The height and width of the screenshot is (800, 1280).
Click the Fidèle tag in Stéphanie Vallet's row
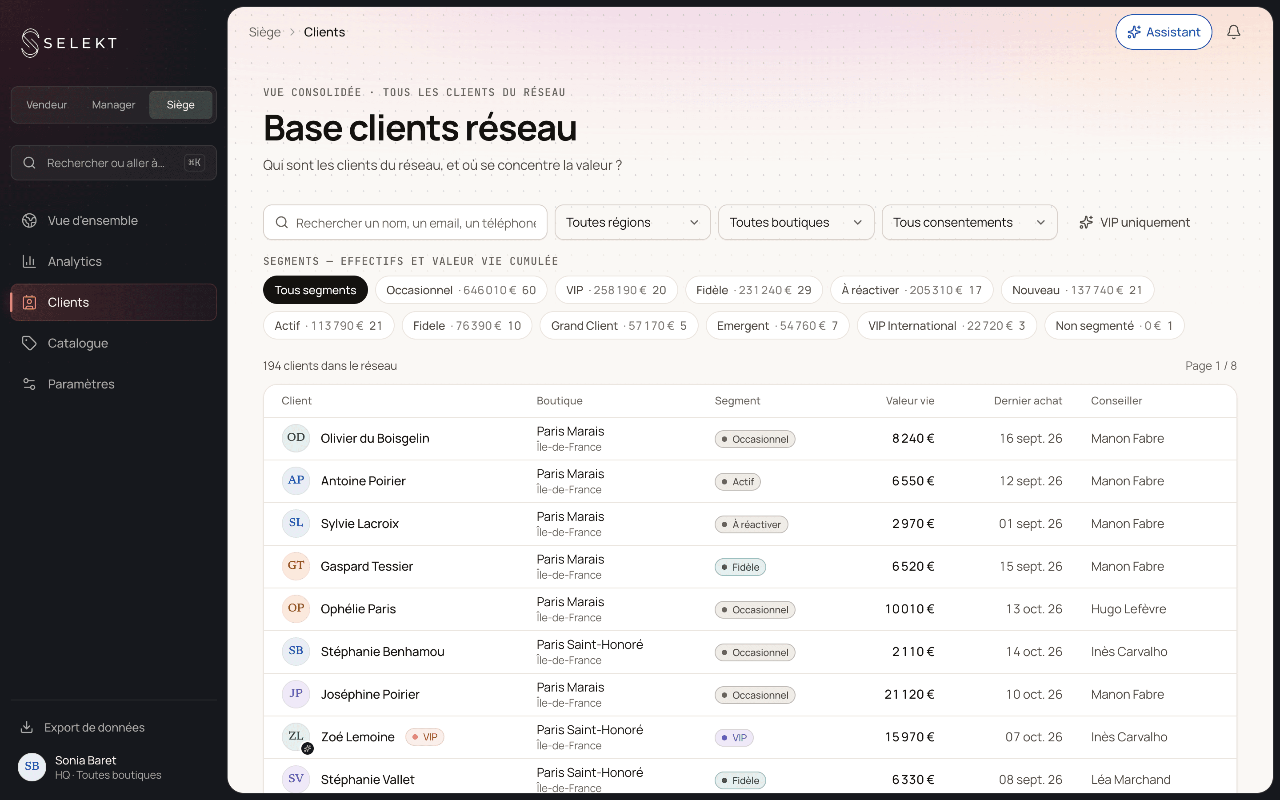(740, 780)
